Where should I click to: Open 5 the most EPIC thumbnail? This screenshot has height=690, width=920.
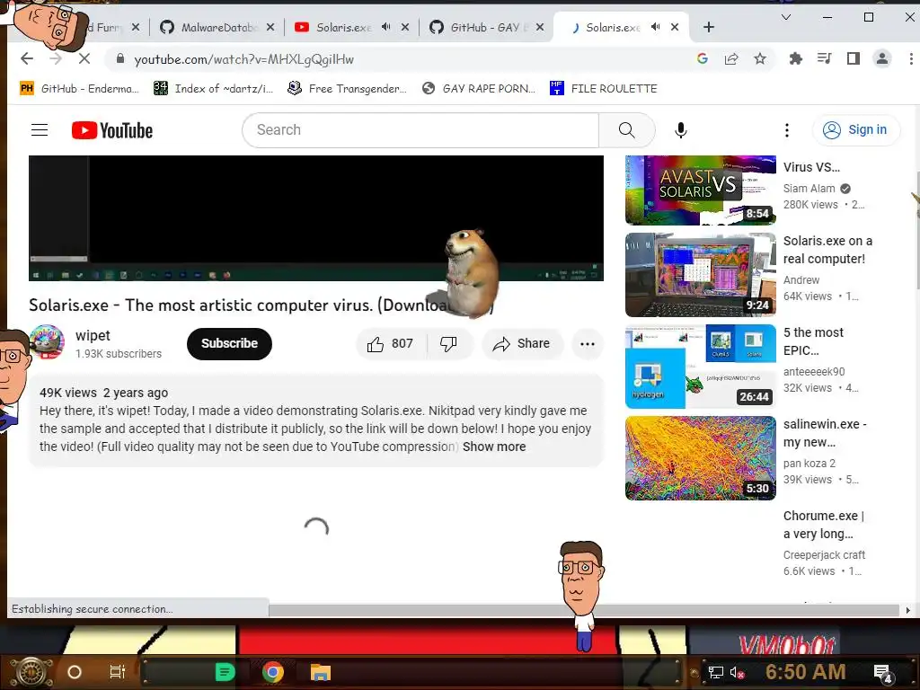tap(701, 367)
